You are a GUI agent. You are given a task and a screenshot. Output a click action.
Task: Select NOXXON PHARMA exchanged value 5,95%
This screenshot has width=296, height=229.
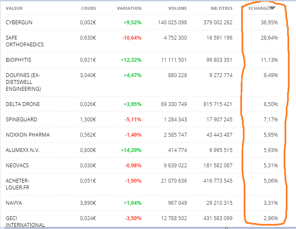point(271,135)
